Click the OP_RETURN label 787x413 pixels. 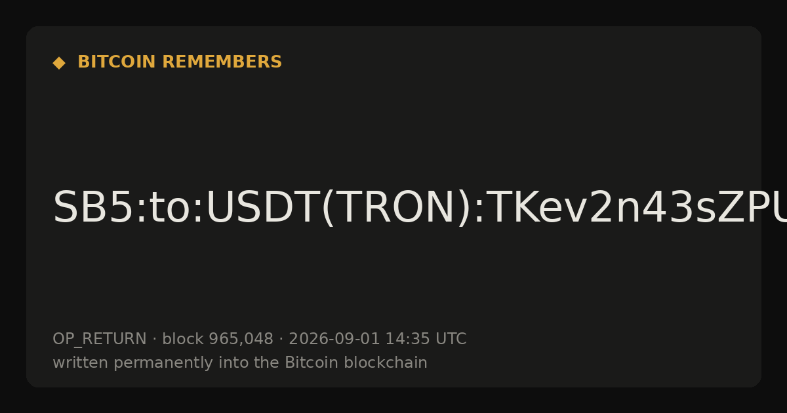click(100, 339)
